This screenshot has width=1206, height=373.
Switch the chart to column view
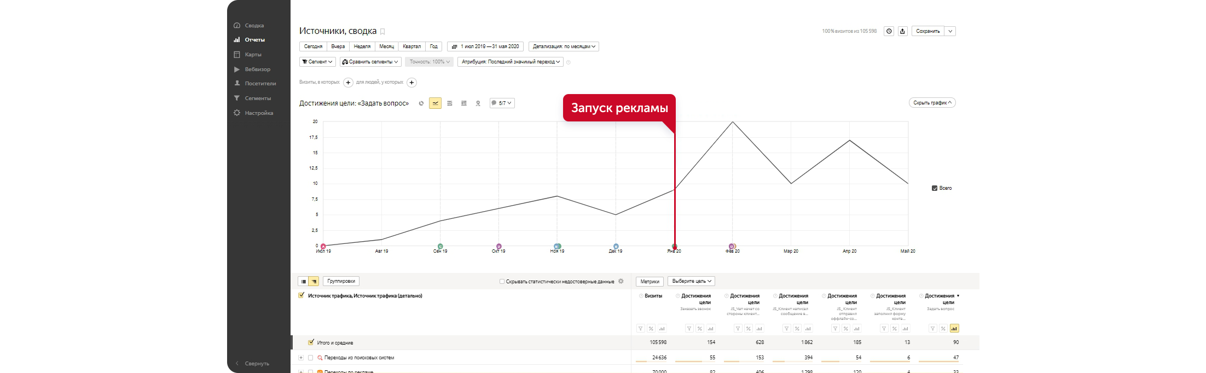click(464, 103)
